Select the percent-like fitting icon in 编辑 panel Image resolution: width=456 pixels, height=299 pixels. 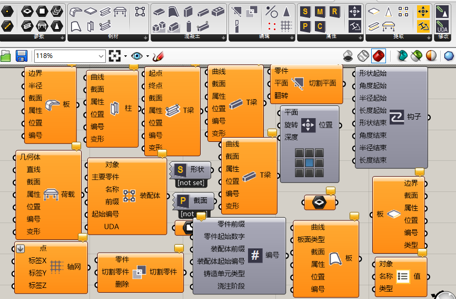(x=272, y=12)
